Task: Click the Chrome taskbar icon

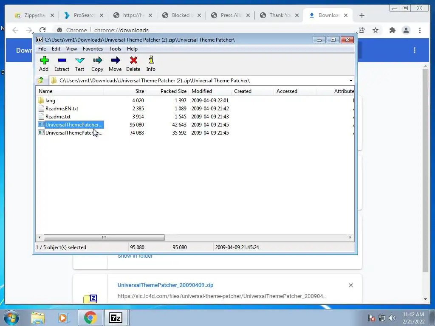Action: (x=90, y=318)
